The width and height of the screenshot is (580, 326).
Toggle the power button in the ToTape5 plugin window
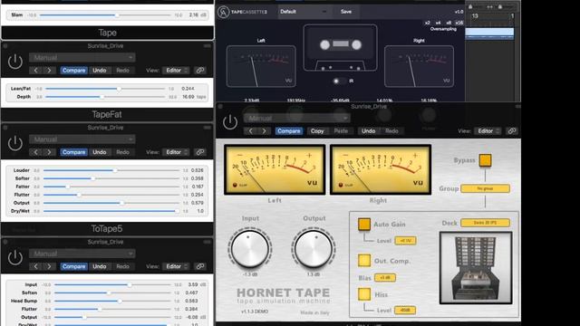coord(15,257)
